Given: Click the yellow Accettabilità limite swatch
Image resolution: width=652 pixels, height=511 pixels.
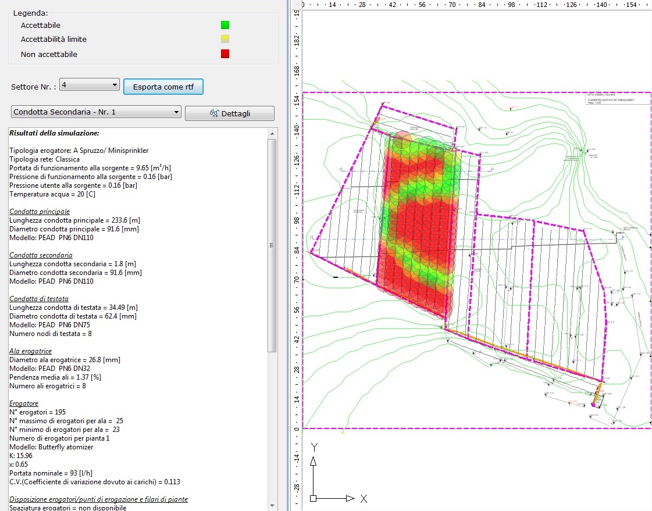Looking at the screenshot, I should [225, 40].
